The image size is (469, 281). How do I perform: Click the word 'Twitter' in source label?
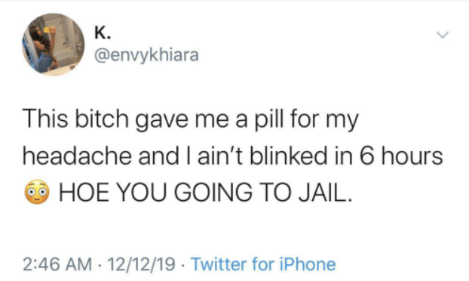pyautogui.click(x=219, y=264)
